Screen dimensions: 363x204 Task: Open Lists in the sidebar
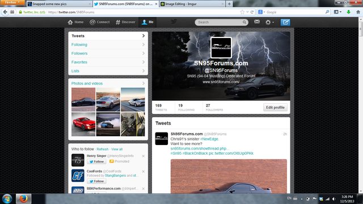pos(108,71)
